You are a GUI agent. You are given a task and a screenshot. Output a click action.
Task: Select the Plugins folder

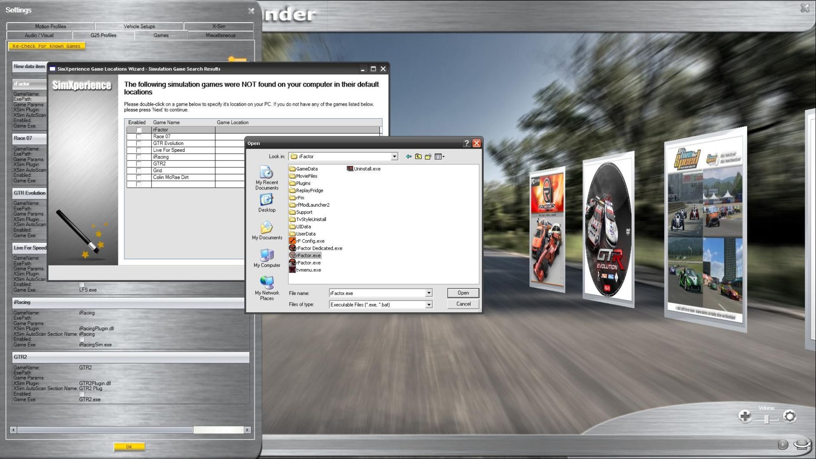coord(300,183)
